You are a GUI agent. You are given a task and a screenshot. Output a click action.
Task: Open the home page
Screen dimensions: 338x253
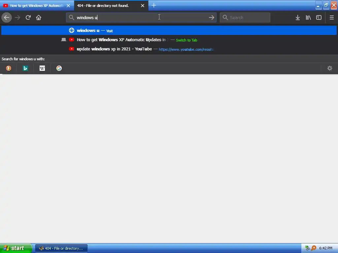(x=39, y=17)
